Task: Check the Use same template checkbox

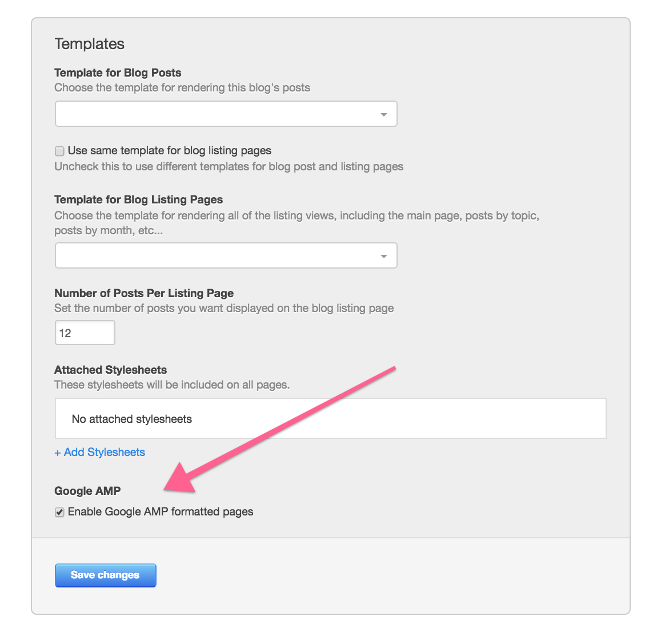Action: (x=59, y=151)
